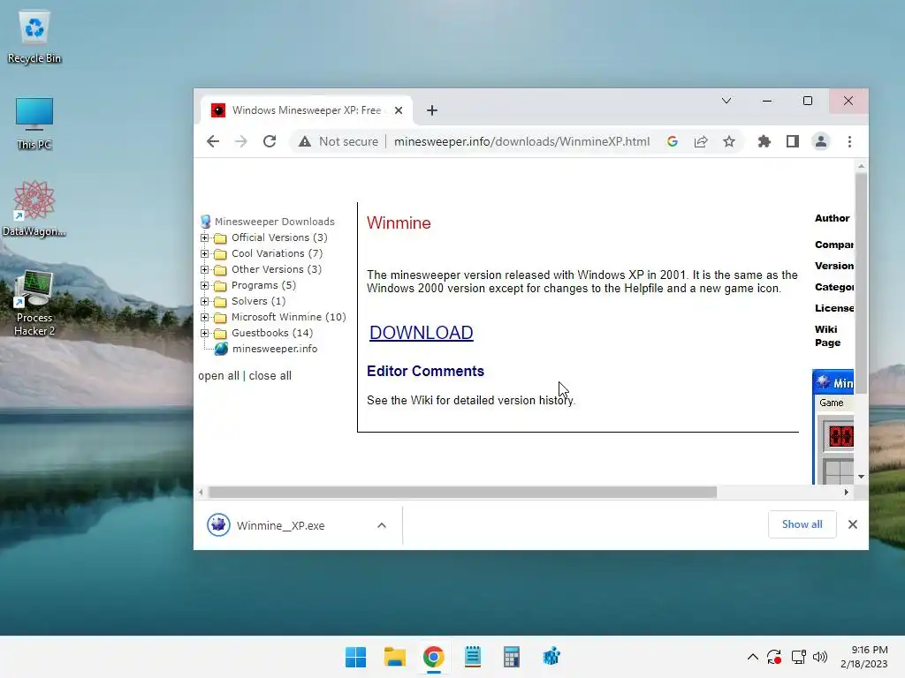
Task: Click Show all downloads button
Action: [802, 524]
